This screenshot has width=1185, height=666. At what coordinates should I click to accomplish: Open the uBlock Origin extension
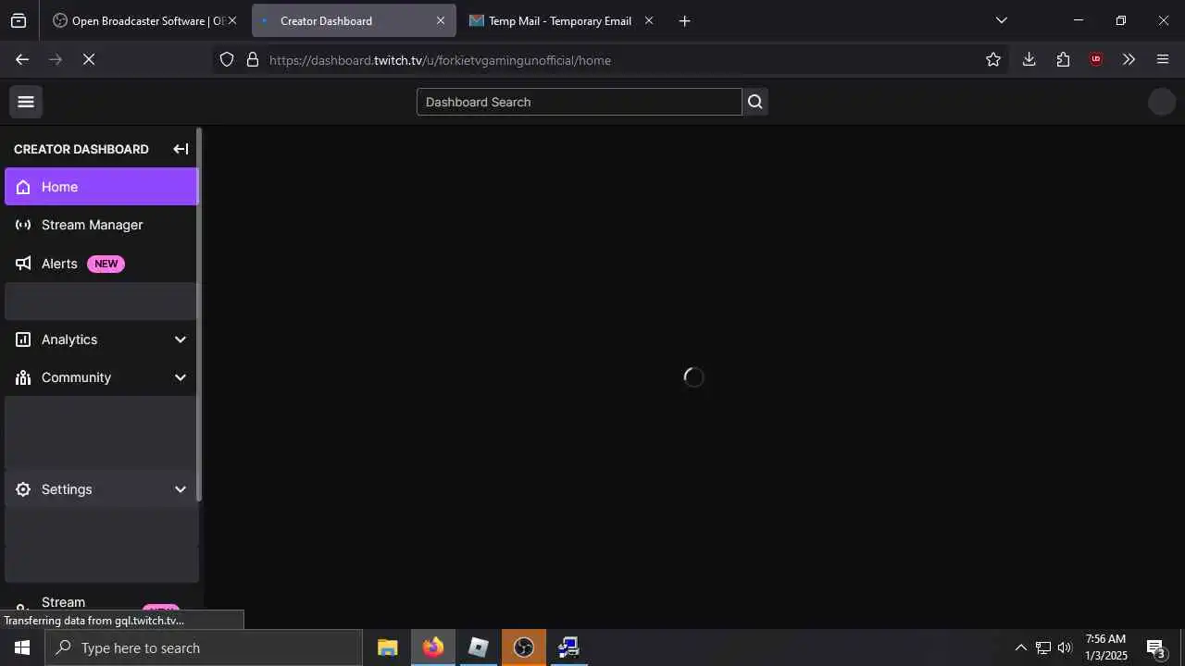pyautogui.click(x=1096, y=60)
